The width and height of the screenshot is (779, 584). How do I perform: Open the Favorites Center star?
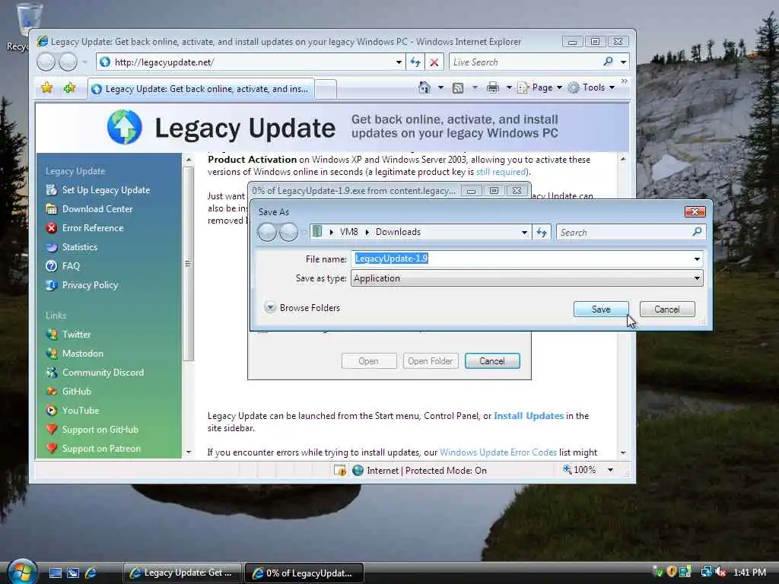tap(46, 88)
